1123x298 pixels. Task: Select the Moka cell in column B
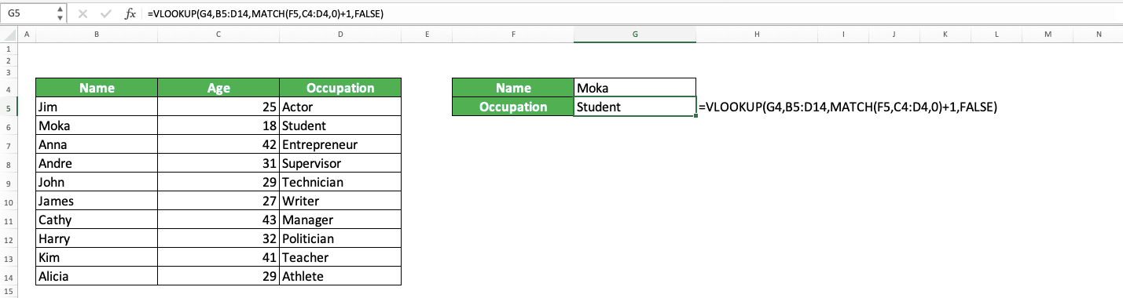[97, 125]
